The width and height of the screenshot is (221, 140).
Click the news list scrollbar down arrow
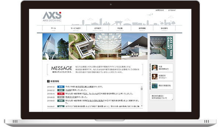[142, 106]
